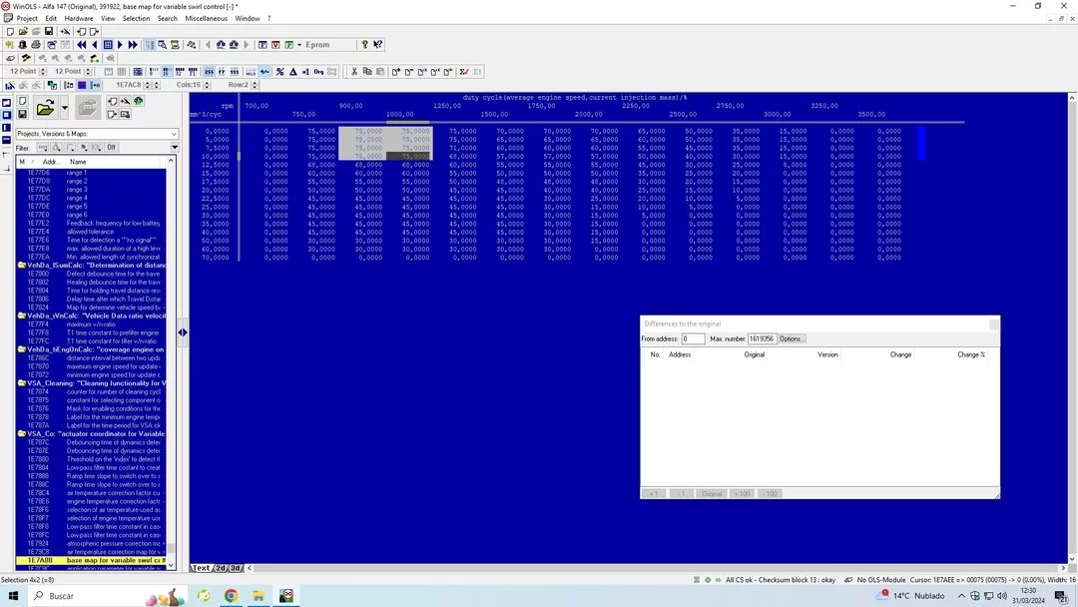Click the green globe icon in project panel
This screenshot has height=607, width=1078.
coord(138,101)
